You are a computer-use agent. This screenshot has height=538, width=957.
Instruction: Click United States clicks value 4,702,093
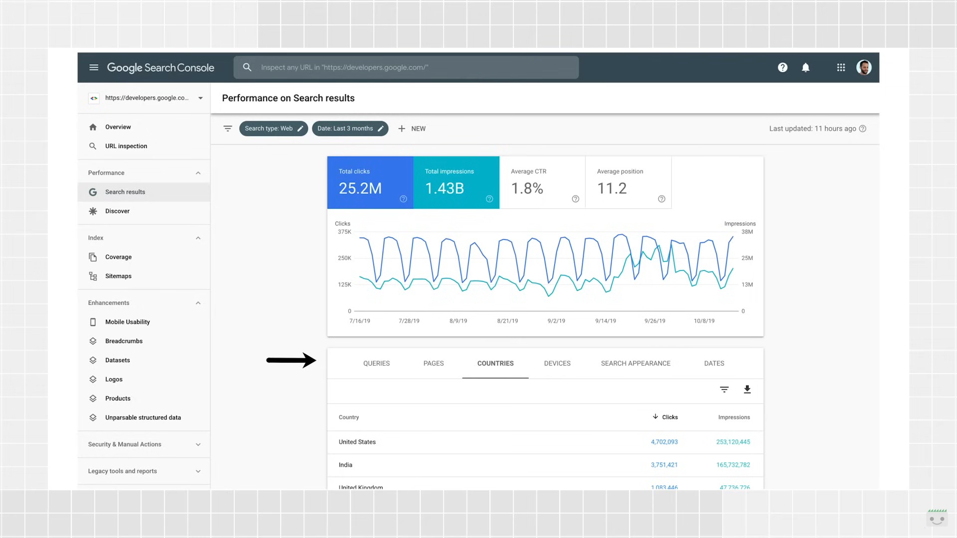[664, 442]
